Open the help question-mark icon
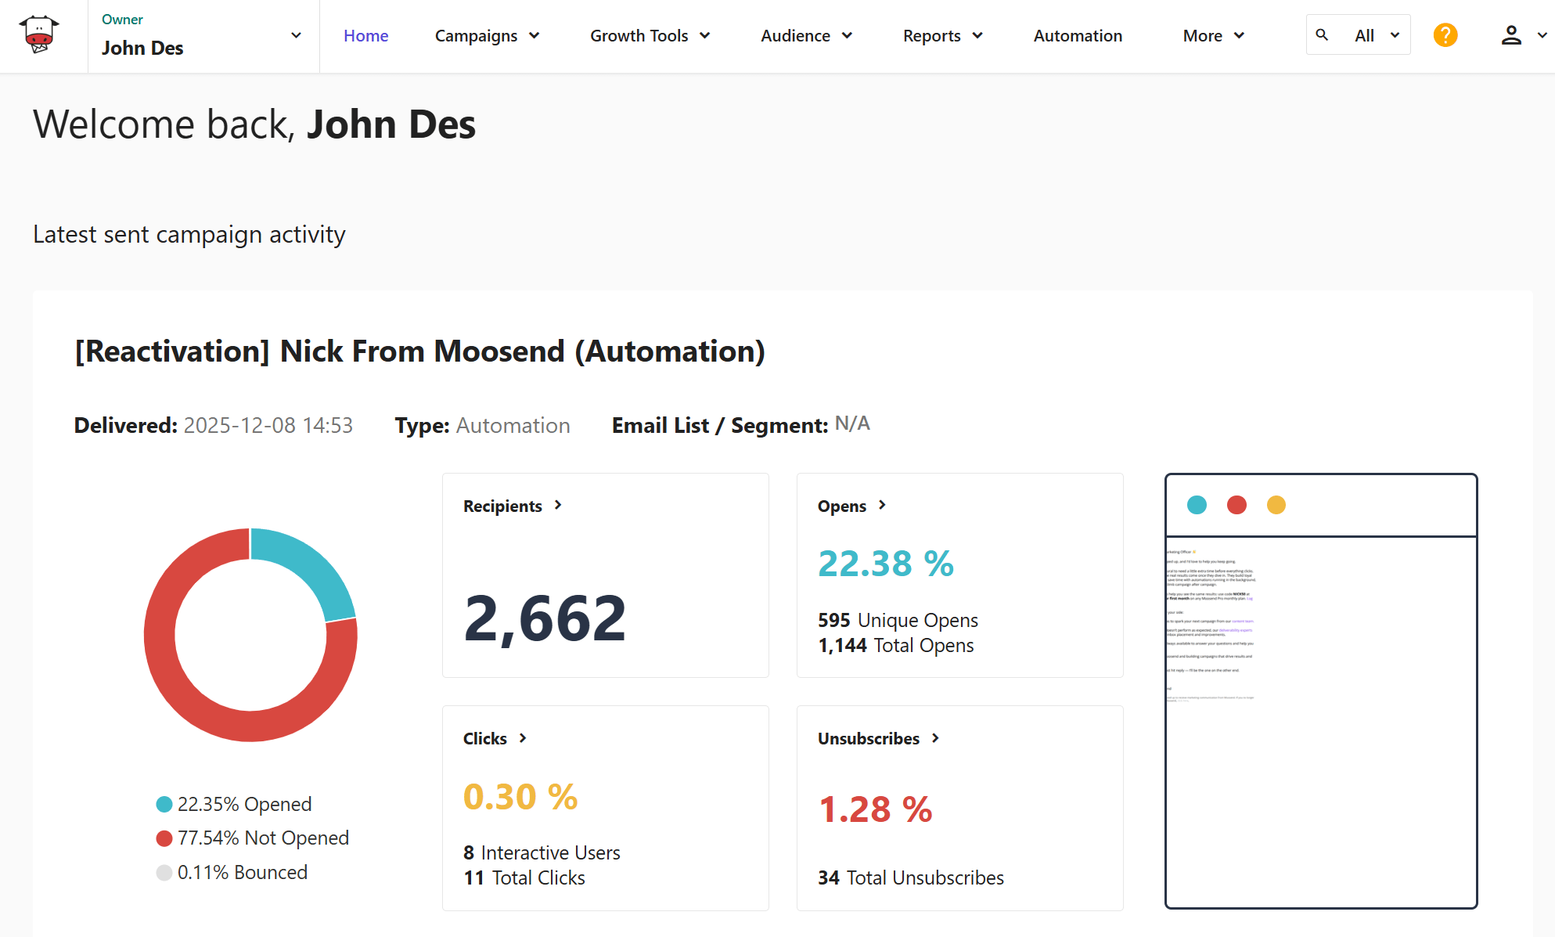 pyautogui.click(x=1445, y=34)
